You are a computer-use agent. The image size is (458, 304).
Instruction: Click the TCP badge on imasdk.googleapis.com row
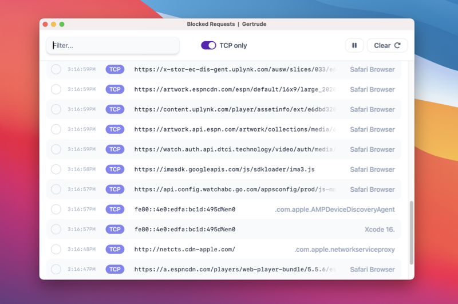pos(115,169)
